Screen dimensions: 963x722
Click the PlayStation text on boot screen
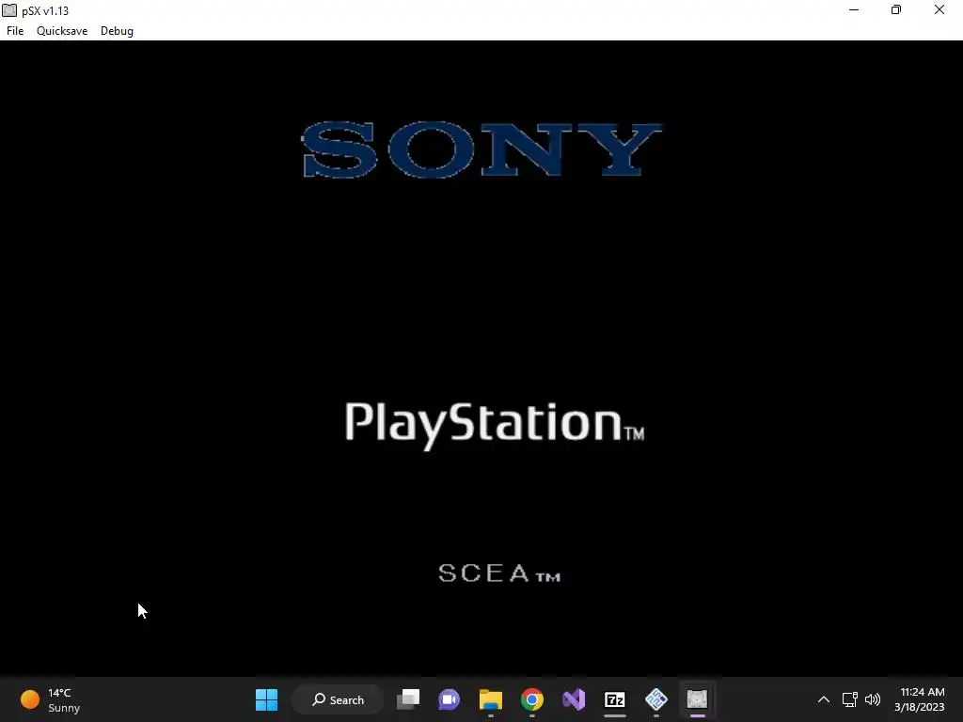[x=495, y=425]
